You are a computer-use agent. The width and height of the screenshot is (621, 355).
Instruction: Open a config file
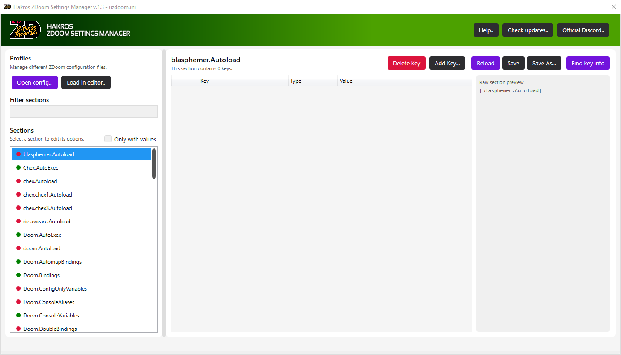[35, 82]
